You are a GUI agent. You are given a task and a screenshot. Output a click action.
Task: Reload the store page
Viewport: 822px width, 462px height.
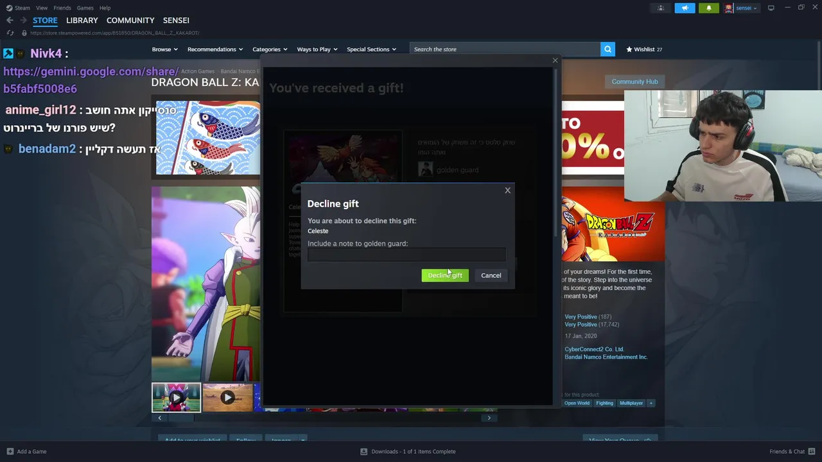click(x=10, y=33)
